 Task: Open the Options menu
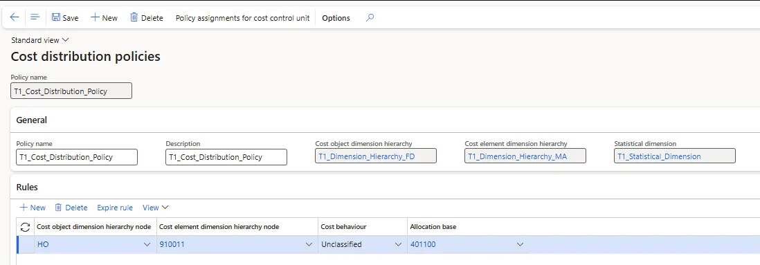click(x=336, y=18)
